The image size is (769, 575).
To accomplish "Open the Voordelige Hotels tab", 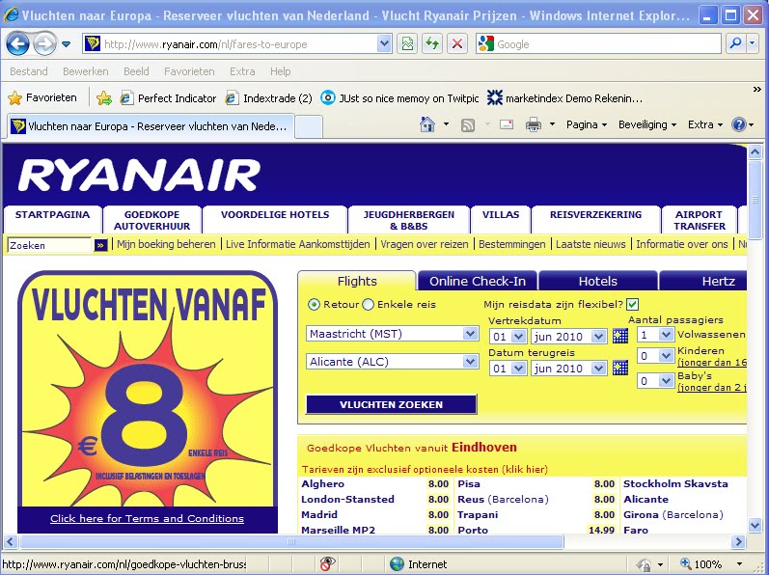I will click(275, 219).
